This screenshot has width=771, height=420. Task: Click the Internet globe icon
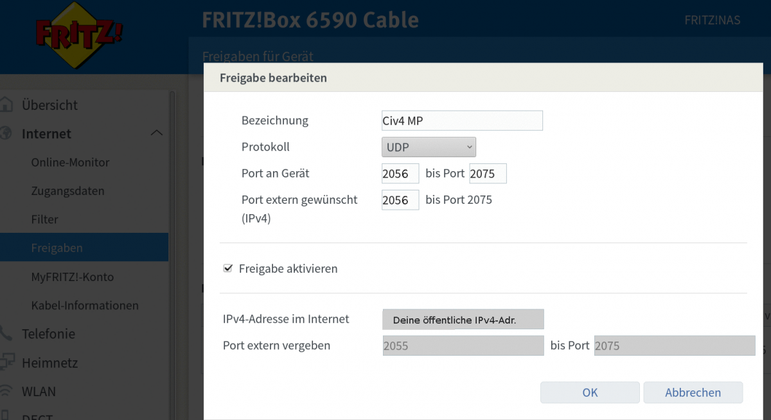pyautogui.click(x=6, y=134)
